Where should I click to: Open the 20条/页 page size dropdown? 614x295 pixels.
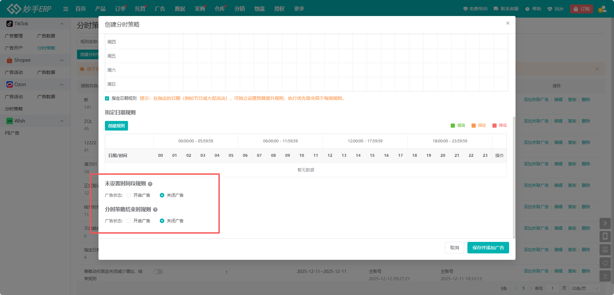coord(583,288)
